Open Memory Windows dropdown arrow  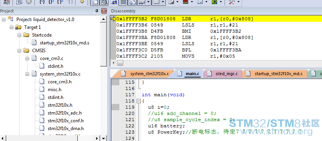coord(163,2)
